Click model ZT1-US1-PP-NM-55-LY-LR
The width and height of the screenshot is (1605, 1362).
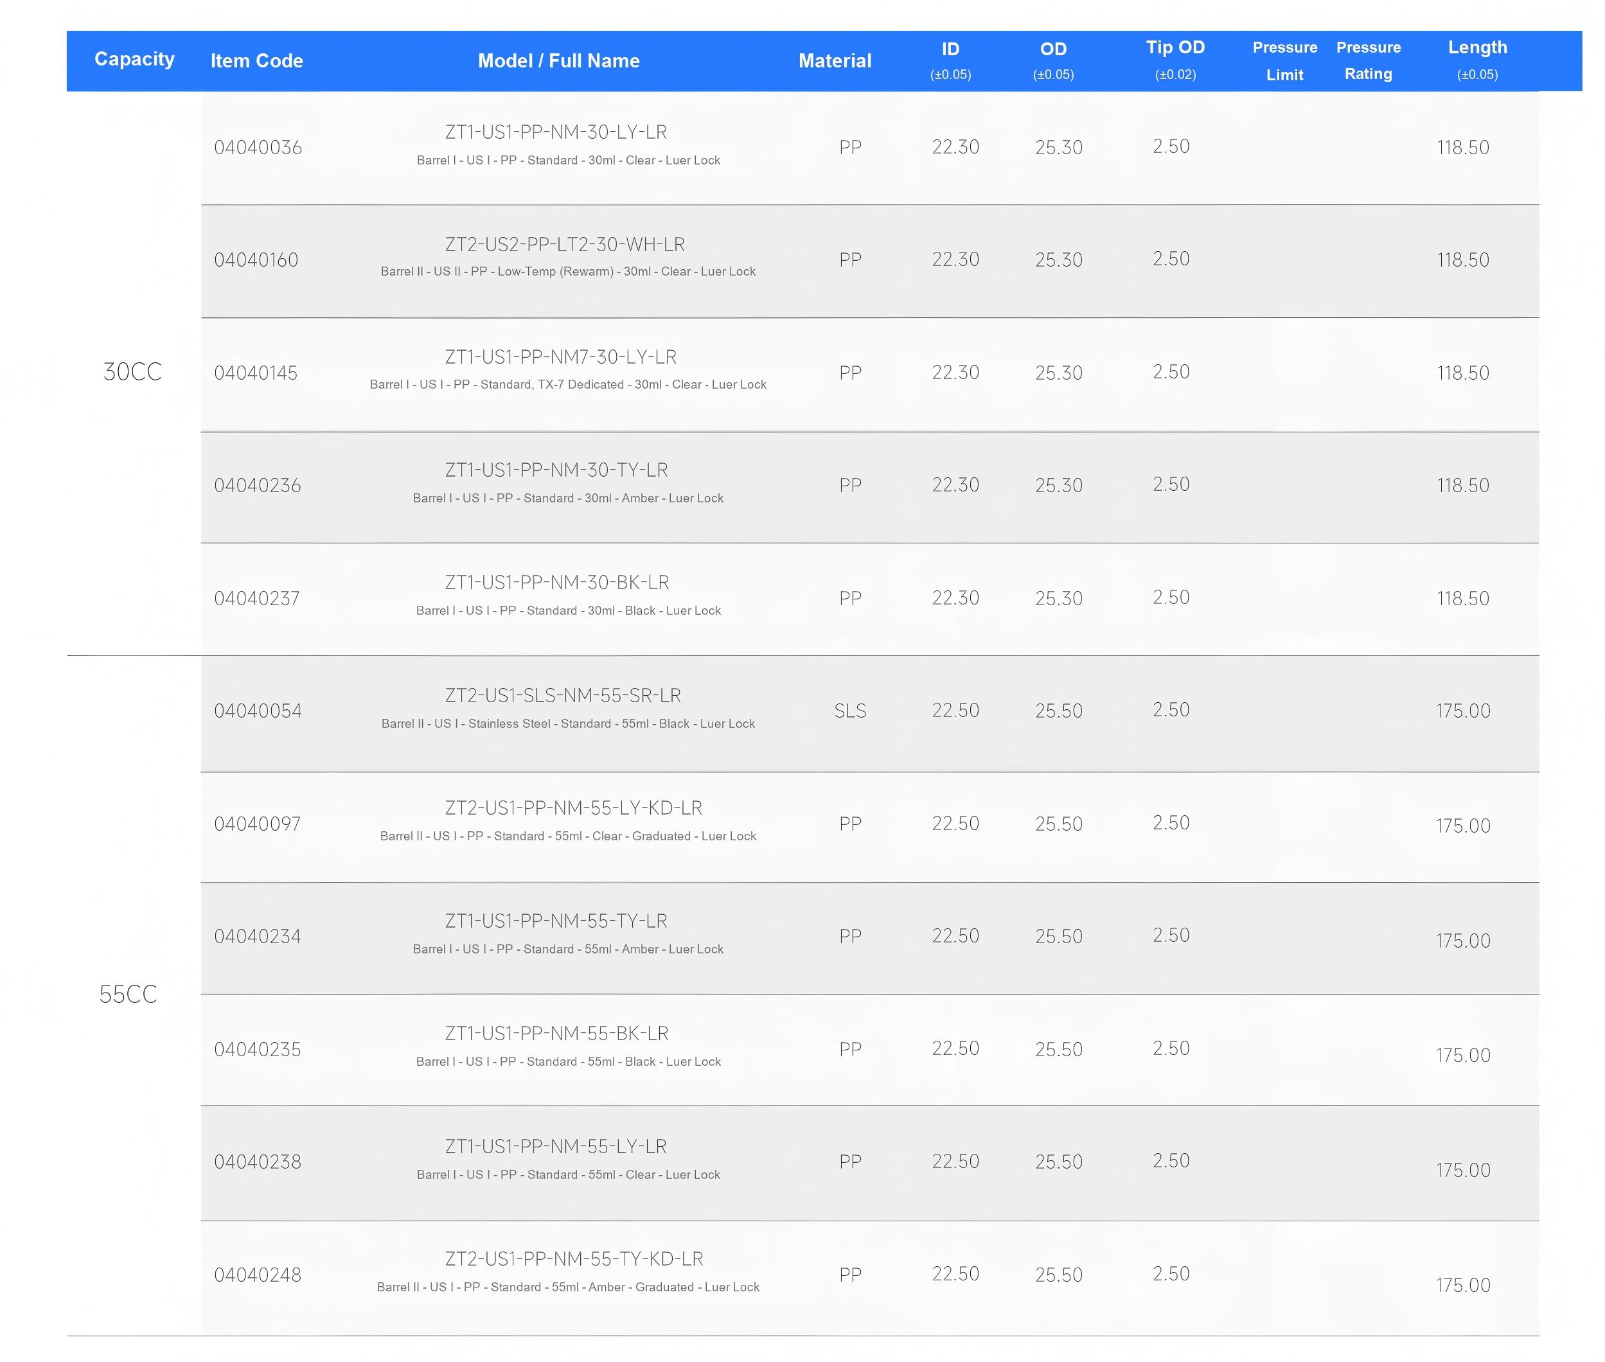click(556, 1147)
